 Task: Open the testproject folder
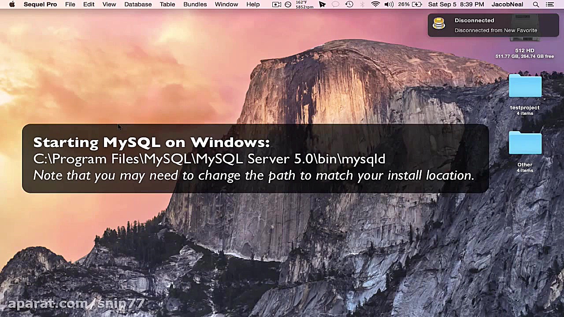[525, 86]
